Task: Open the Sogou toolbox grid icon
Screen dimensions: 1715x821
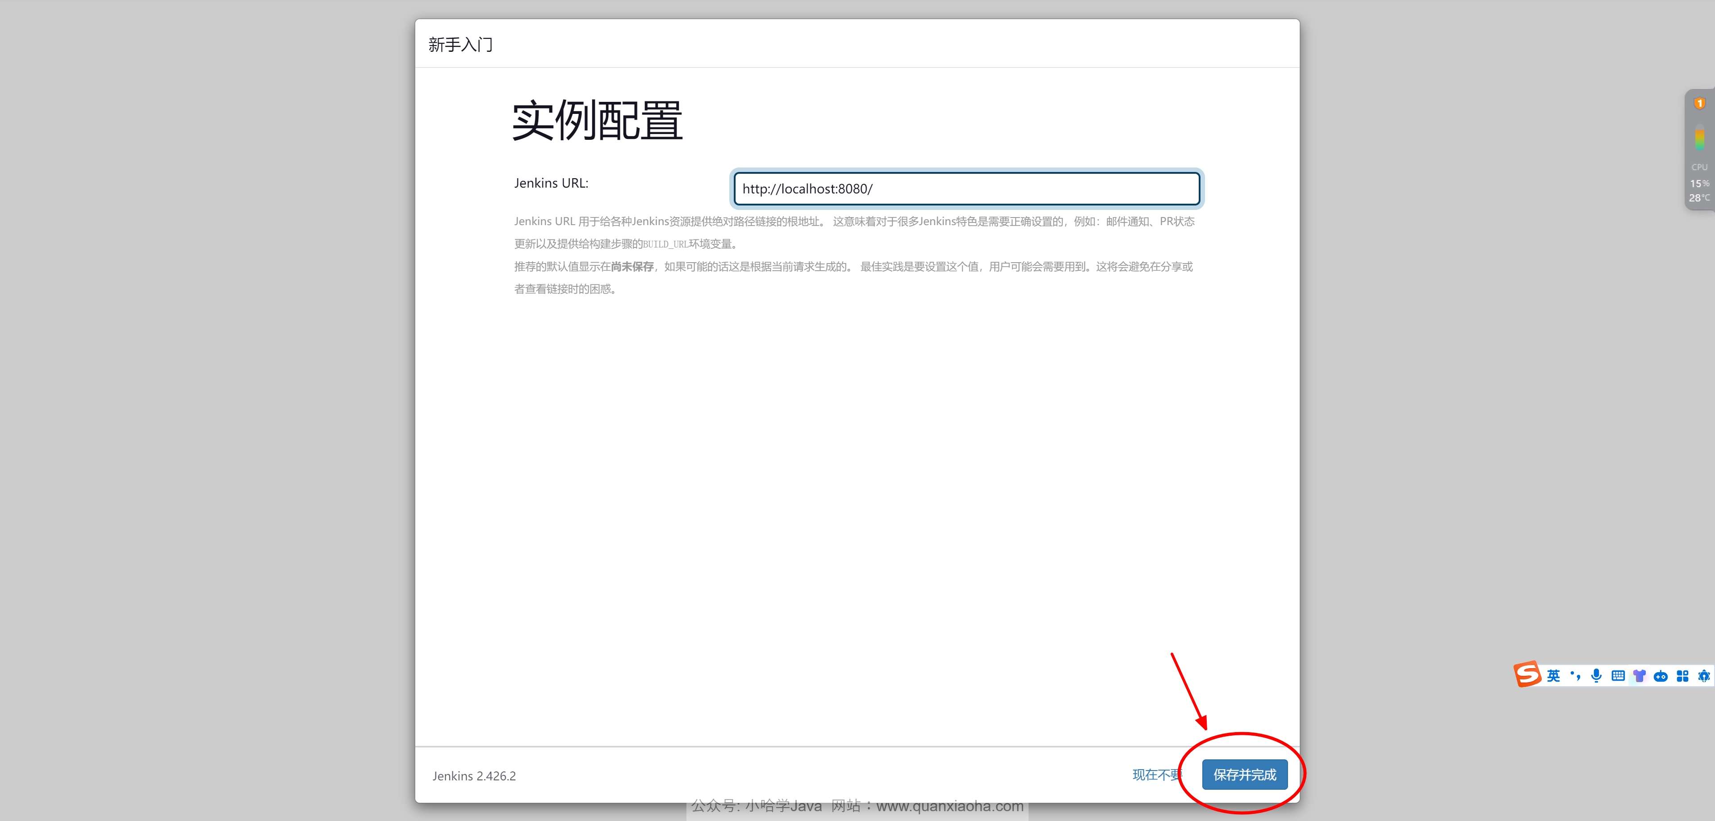Action: [1682, 676]
